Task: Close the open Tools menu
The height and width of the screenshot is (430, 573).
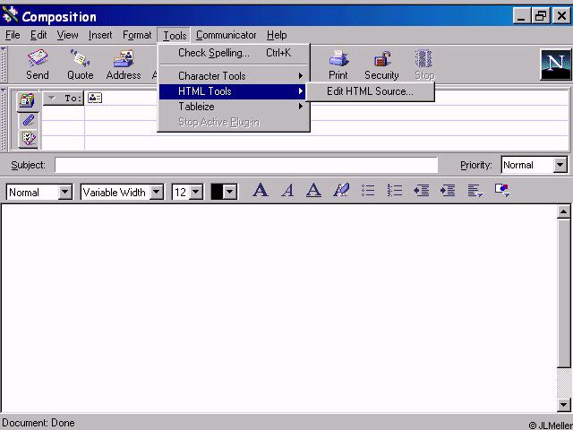Action: (175, 35)
